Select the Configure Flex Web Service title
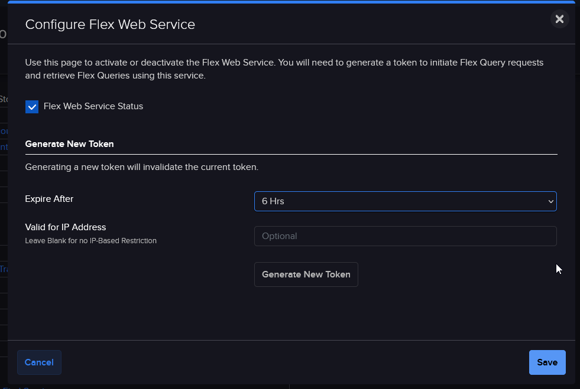580x389 pixels. click(x=109, y=24)
